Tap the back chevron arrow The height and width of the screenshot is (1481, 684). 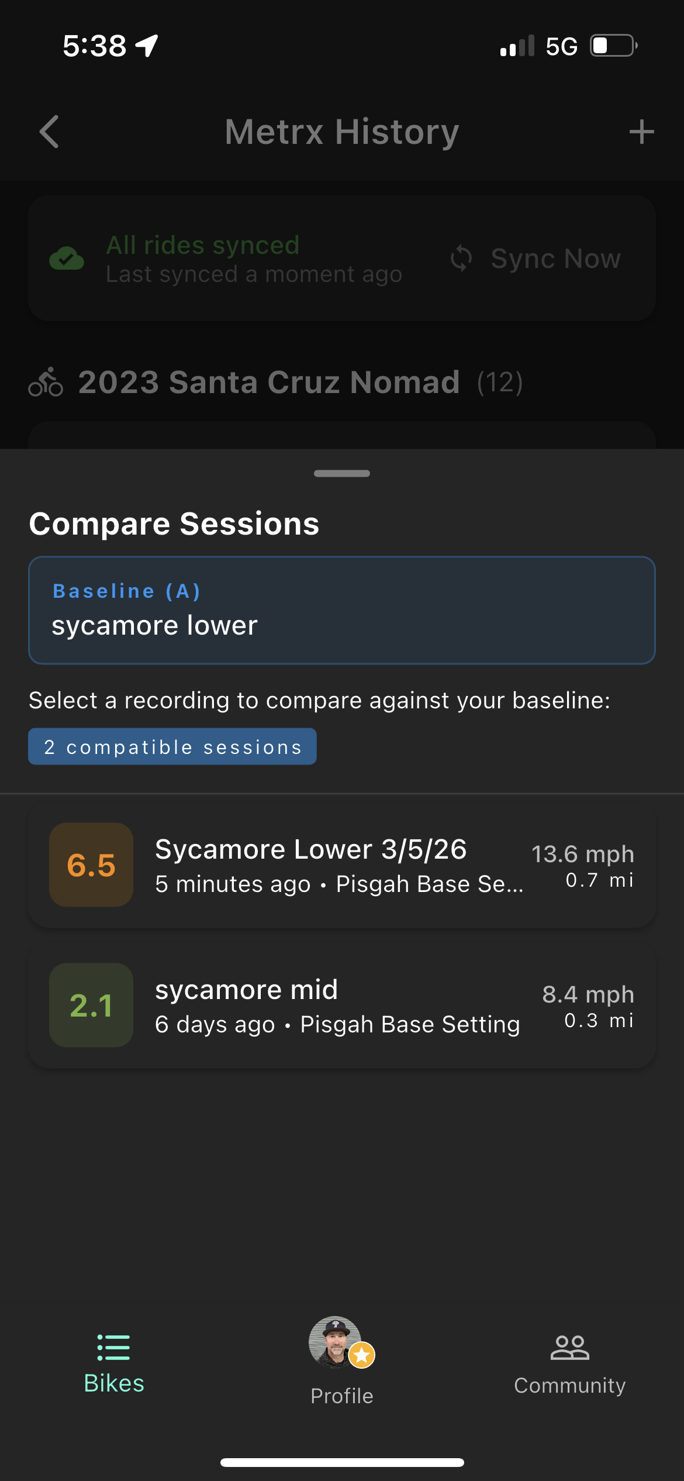pyautogui.click(x=49, y=133)
